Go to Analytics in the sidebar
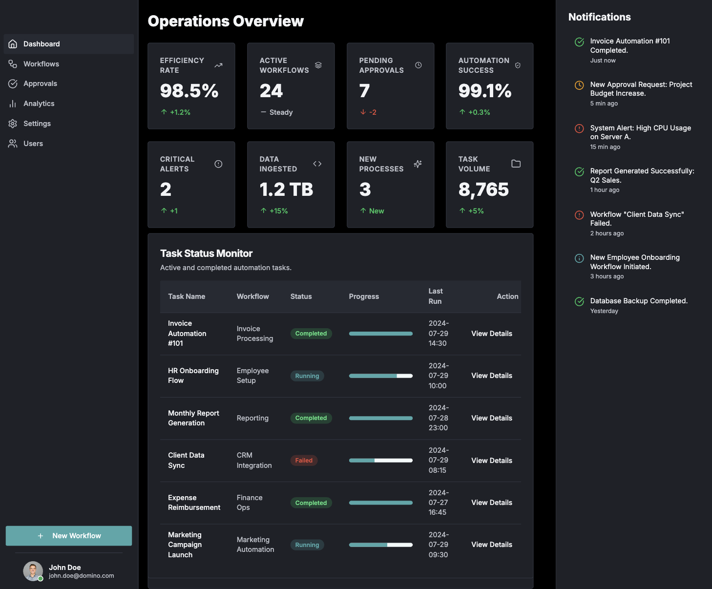Screen dimensions: 712x589 [39, 104]
